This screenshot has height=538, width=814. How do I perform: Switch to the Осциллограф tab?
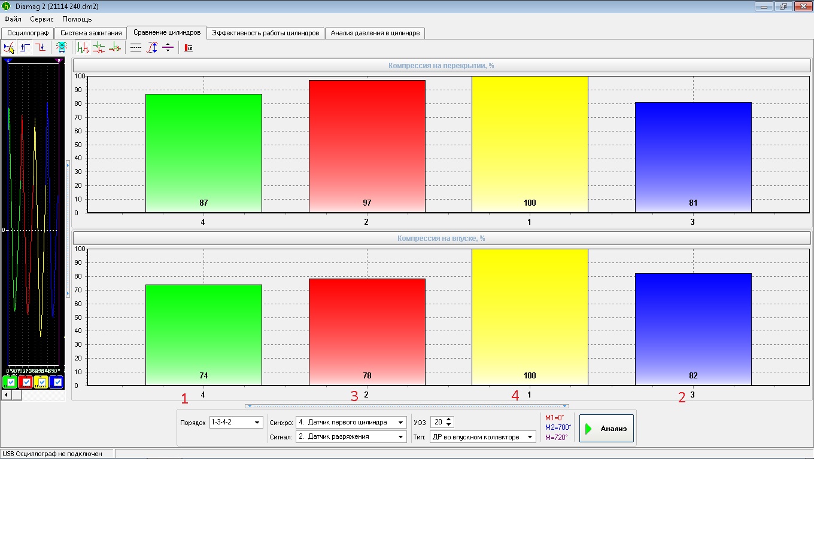point(28,33)
